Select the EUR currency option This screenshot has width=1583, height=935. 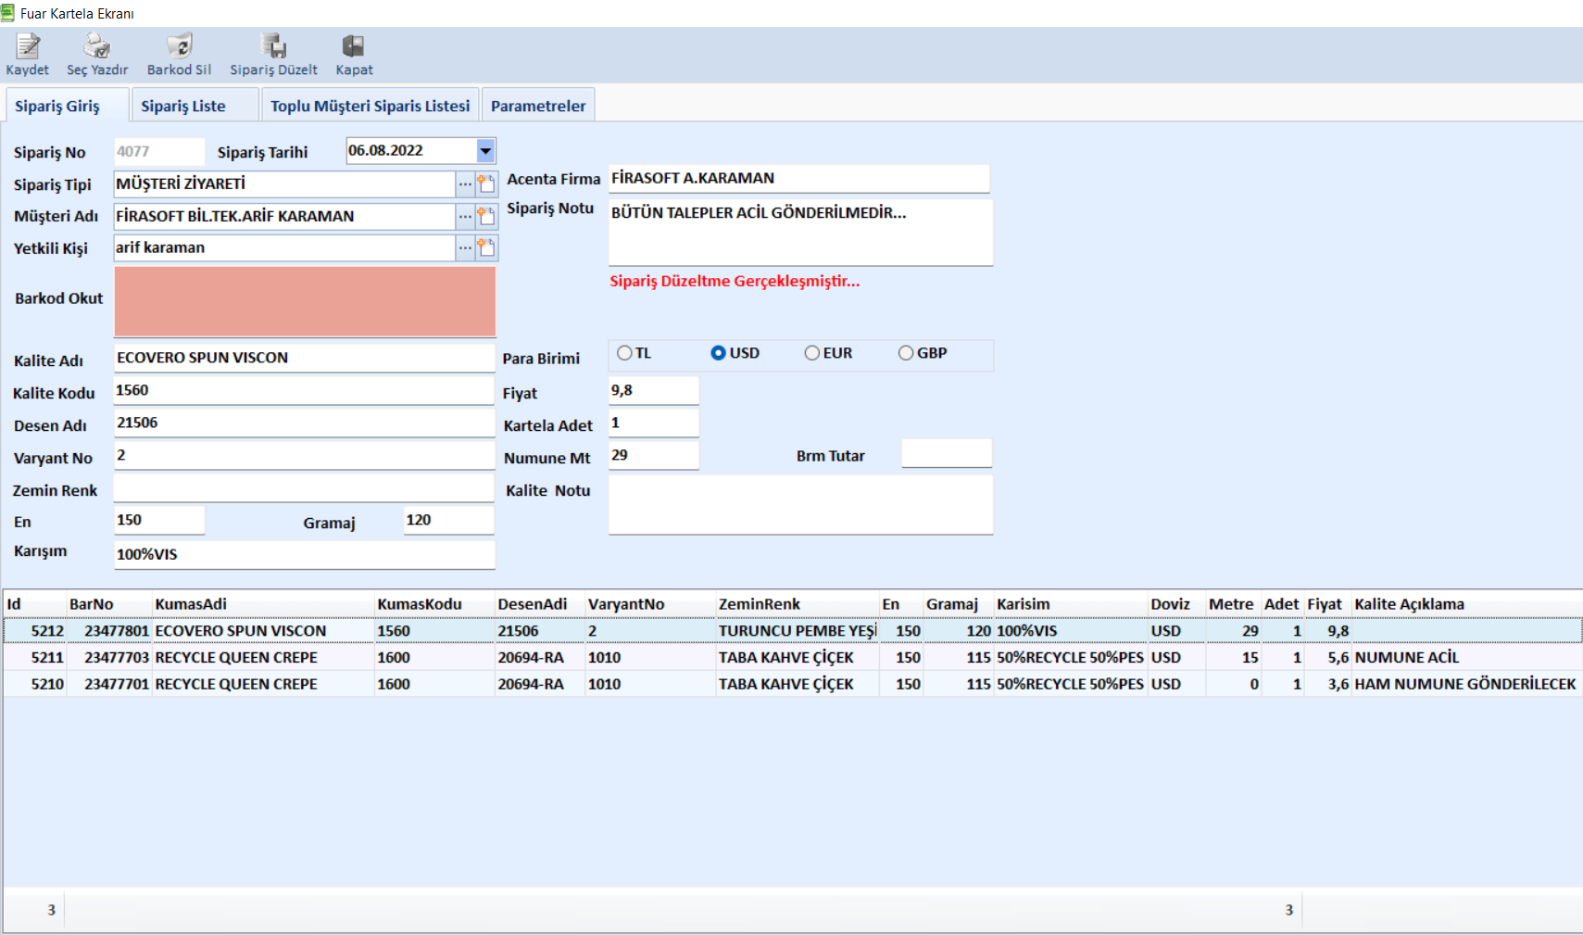(x=812, y=353)
